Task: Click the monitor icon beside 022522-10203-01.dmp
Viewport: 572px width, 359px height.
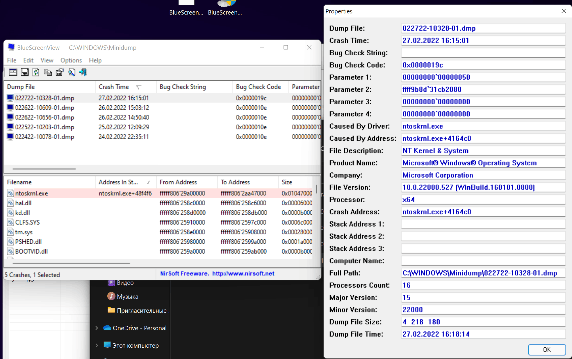Action: point(10,127)
